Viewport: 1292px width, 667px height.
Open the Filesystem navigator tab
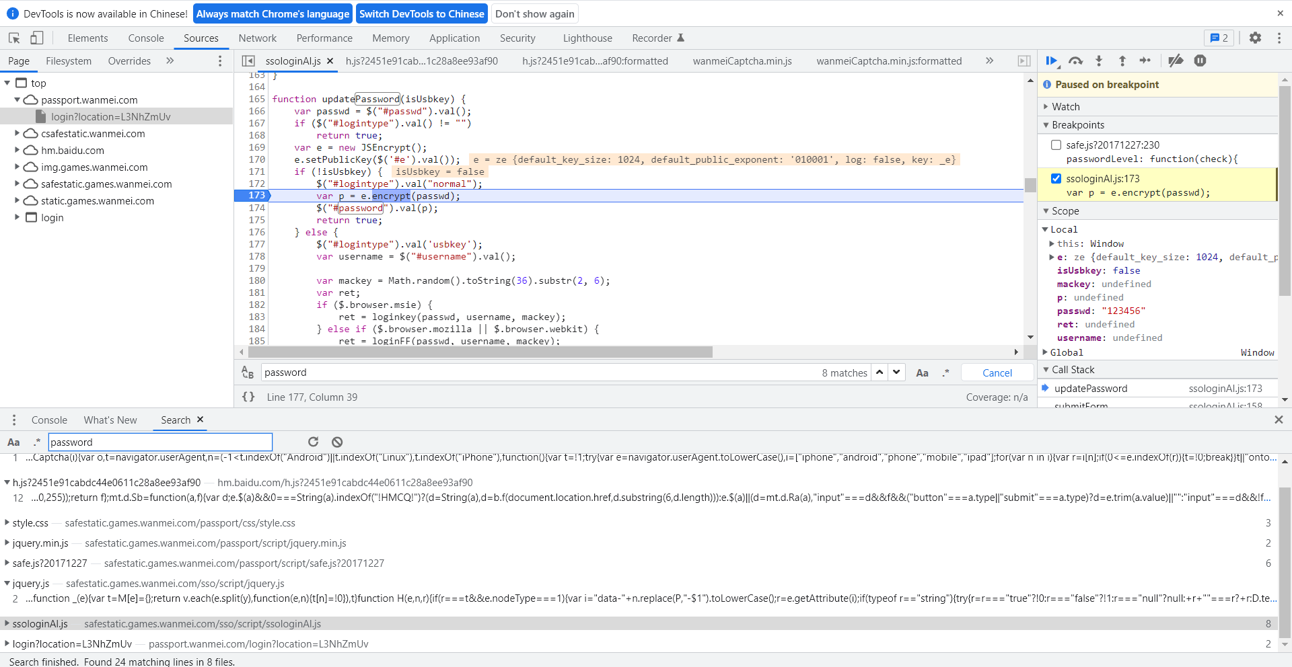click(69, 61)
